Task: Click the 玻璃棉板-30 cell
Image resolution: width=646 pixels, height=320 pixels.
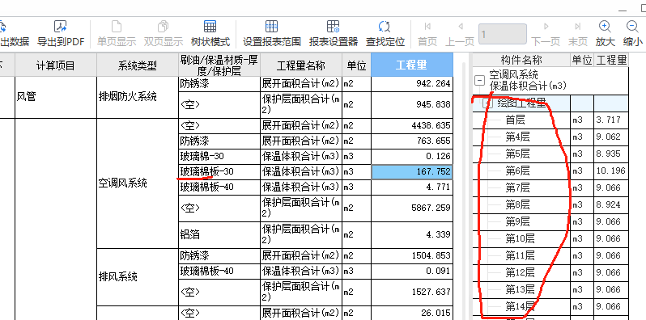Action: click(x=219, y=171)
